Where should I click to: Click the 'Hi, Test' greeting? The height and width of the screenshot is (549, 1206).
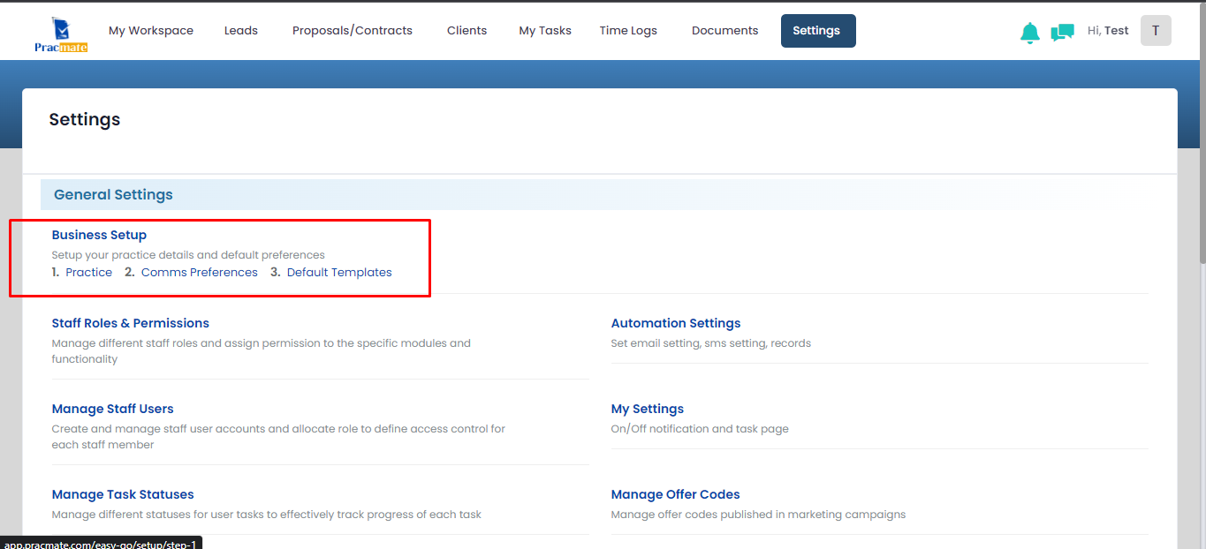coord(1108,30)
